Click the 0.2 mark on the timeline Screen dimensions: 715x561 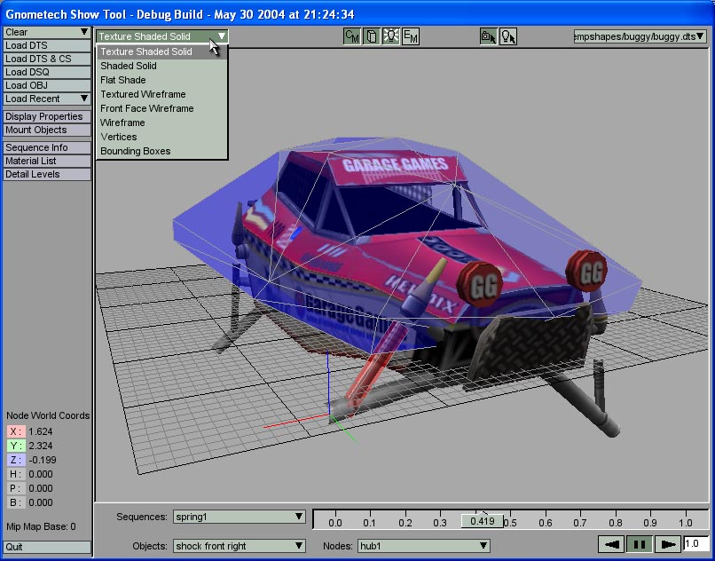pos(405,523)
